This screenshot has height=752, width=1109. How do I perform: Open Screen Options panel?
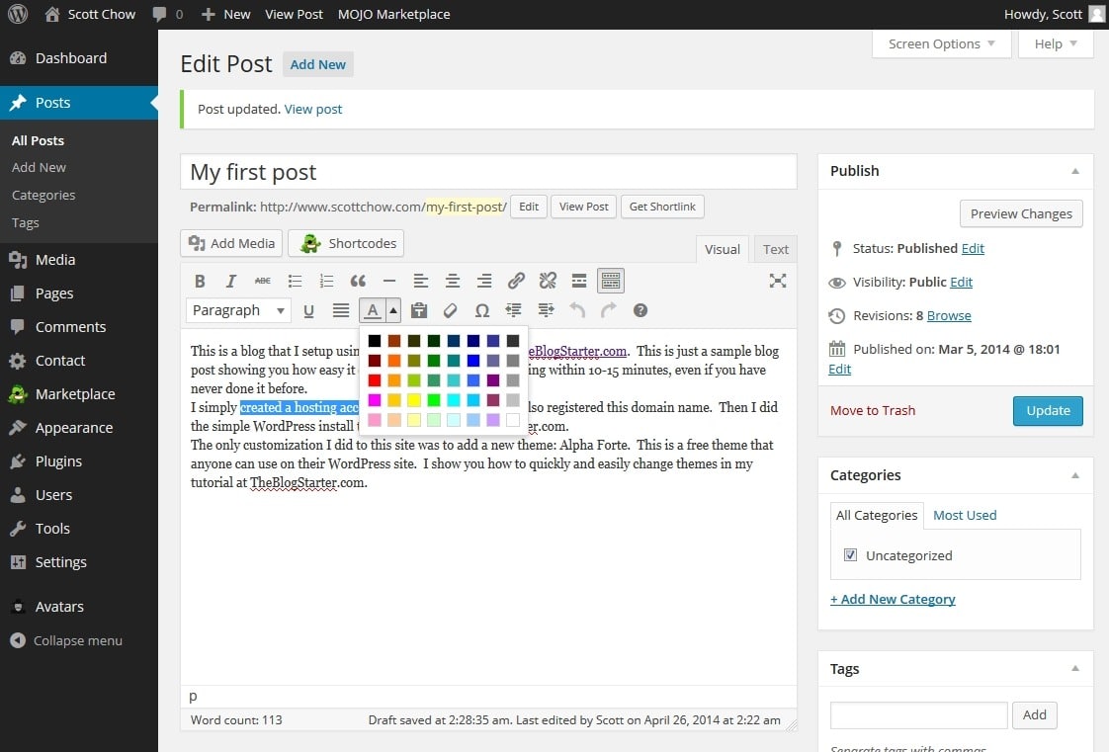(x=940, y=43)
